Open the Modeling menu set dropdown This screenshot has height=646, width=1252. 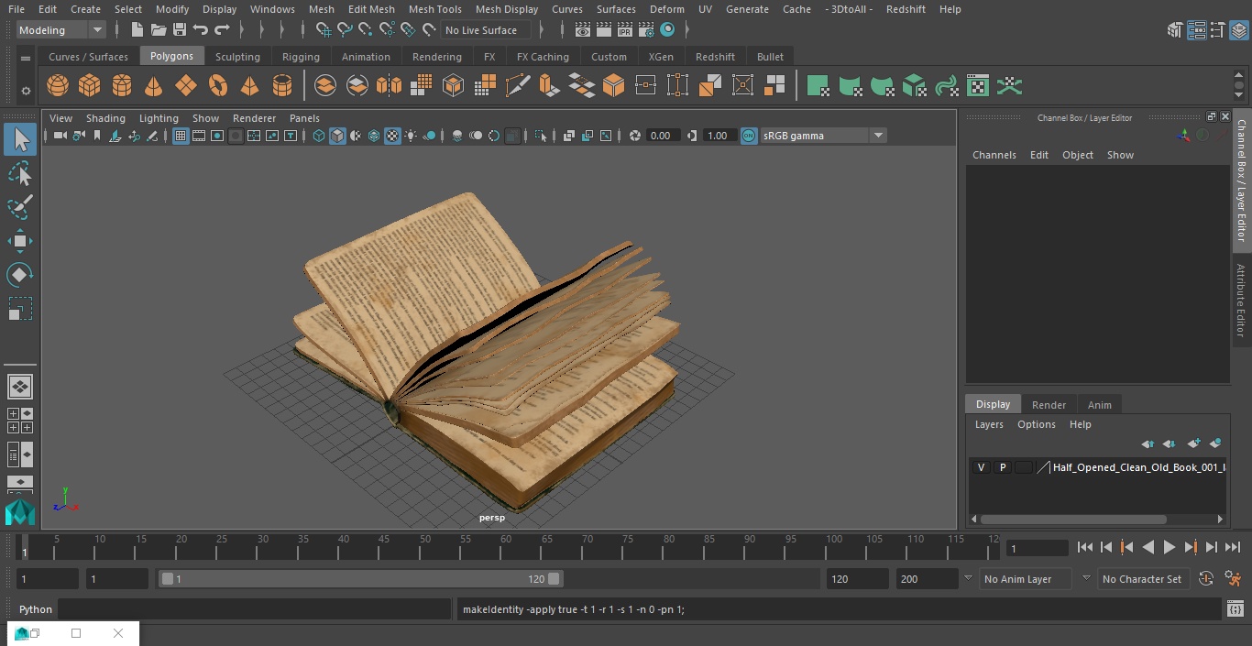61,30
